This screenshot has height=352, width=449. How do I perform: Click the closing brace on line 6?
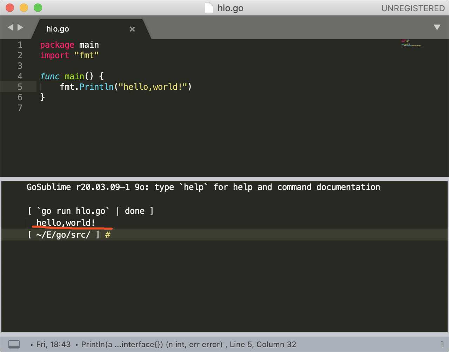click(42, 97)
